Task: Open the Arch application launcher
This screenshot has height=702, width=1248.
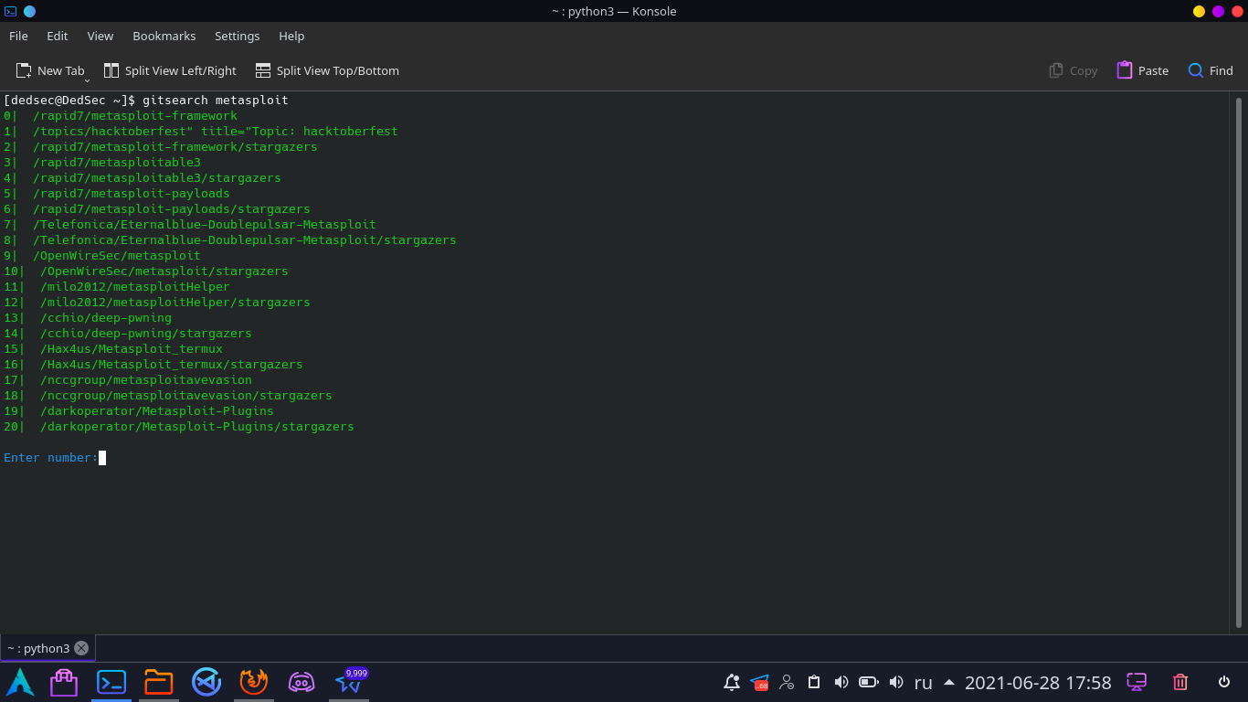Action: pos(20,682)
